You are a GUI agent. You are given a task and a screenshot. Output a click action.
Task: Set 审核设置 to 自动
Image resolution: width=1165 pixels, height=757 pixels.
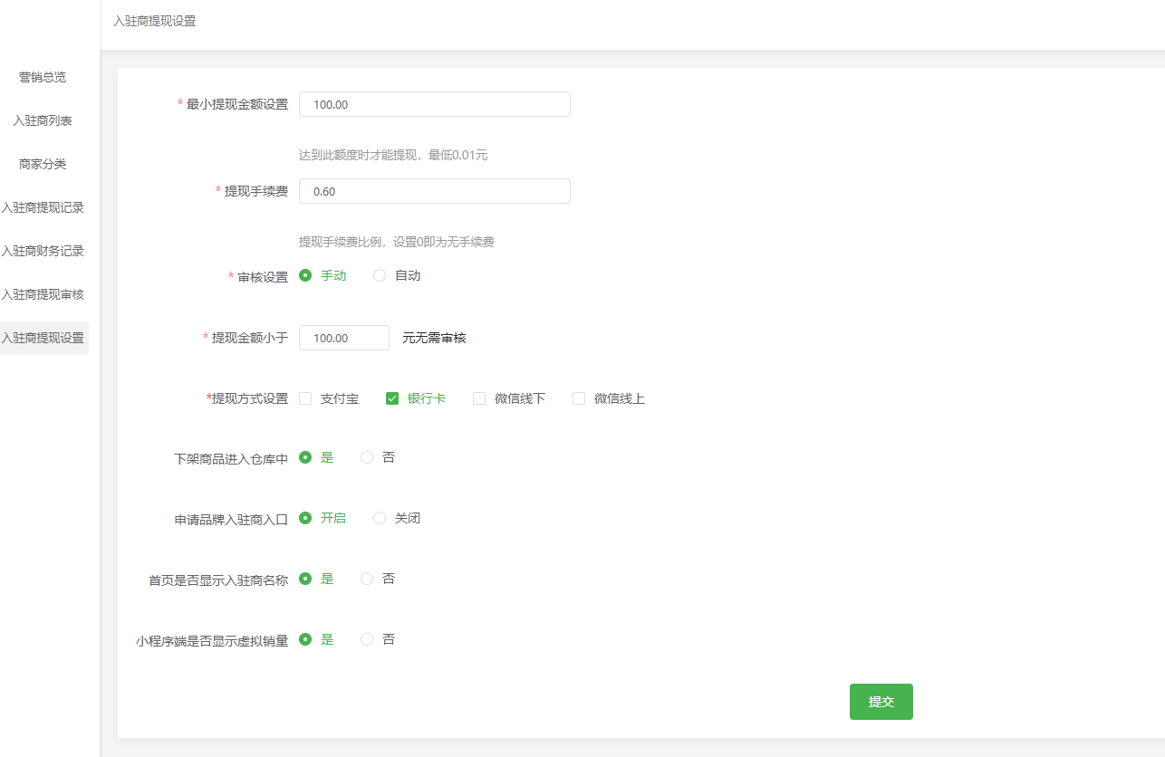click(x=380, y=275)
